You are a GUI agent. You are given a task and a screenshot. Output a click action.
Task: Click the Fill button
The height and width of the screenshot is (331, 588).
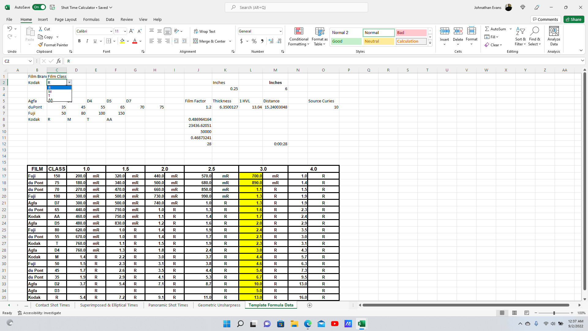click(x=492, y=37)
